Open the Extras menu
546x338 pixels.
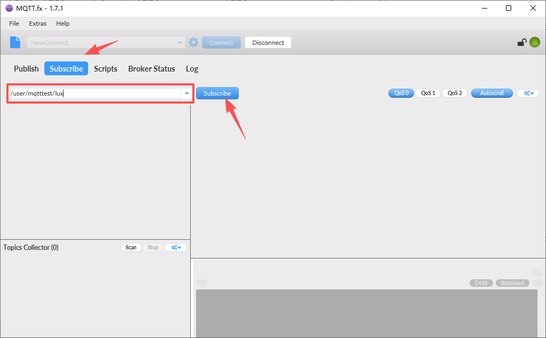point(37,23)
